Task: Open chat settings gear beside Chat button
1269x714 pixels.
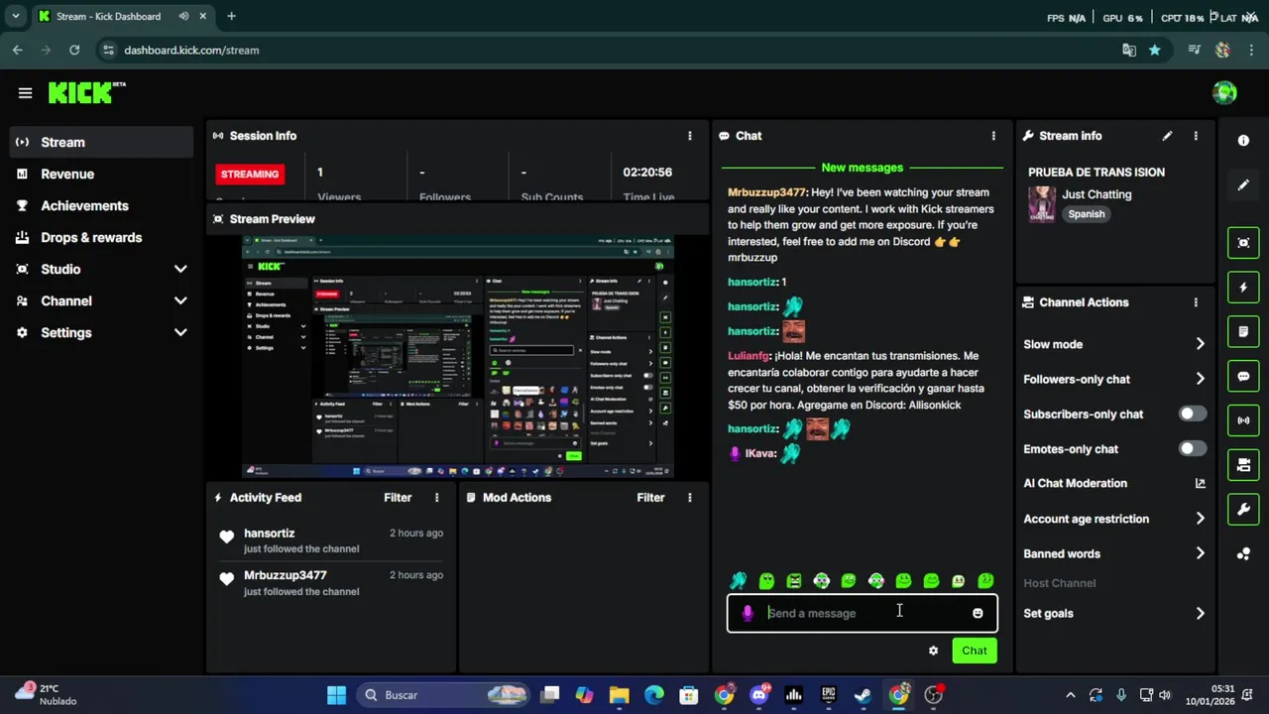Action: point(933,651)
